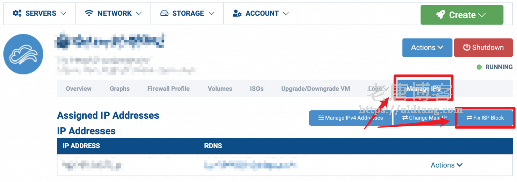Open the blurred RDNS hostname link
Viewport: 517px width, 182px height.
point(250,165)
